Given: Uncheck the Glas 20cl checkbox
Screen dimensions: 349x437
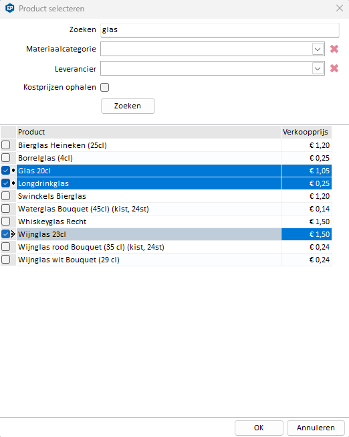Looking at the screenshot, I should (5, 170).
